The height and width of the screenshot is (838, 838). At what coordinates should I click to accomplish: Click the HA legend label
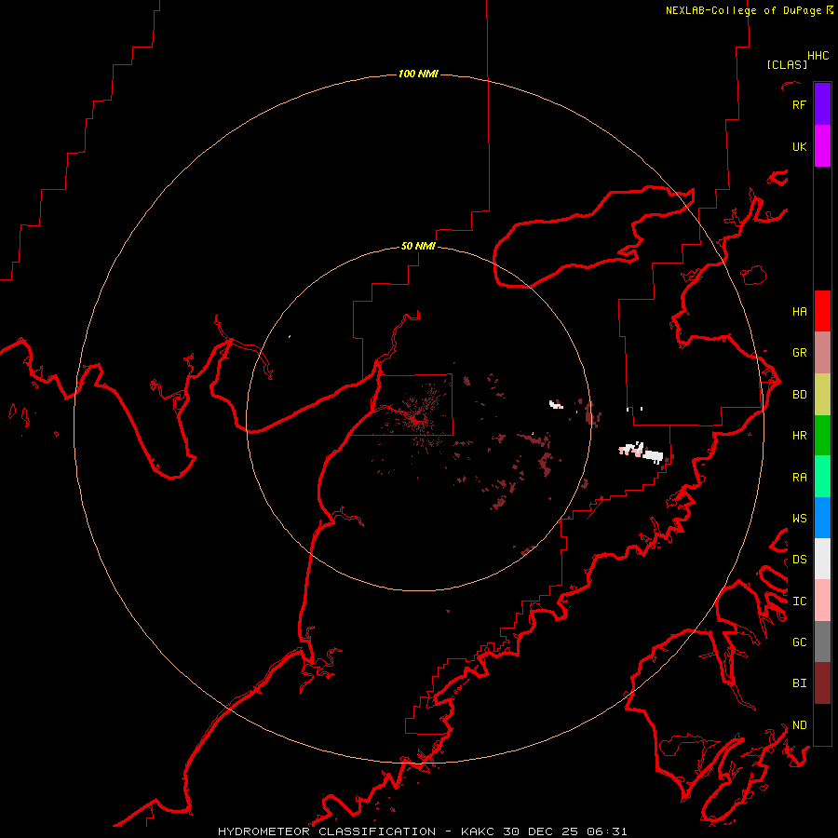(799, 312)
